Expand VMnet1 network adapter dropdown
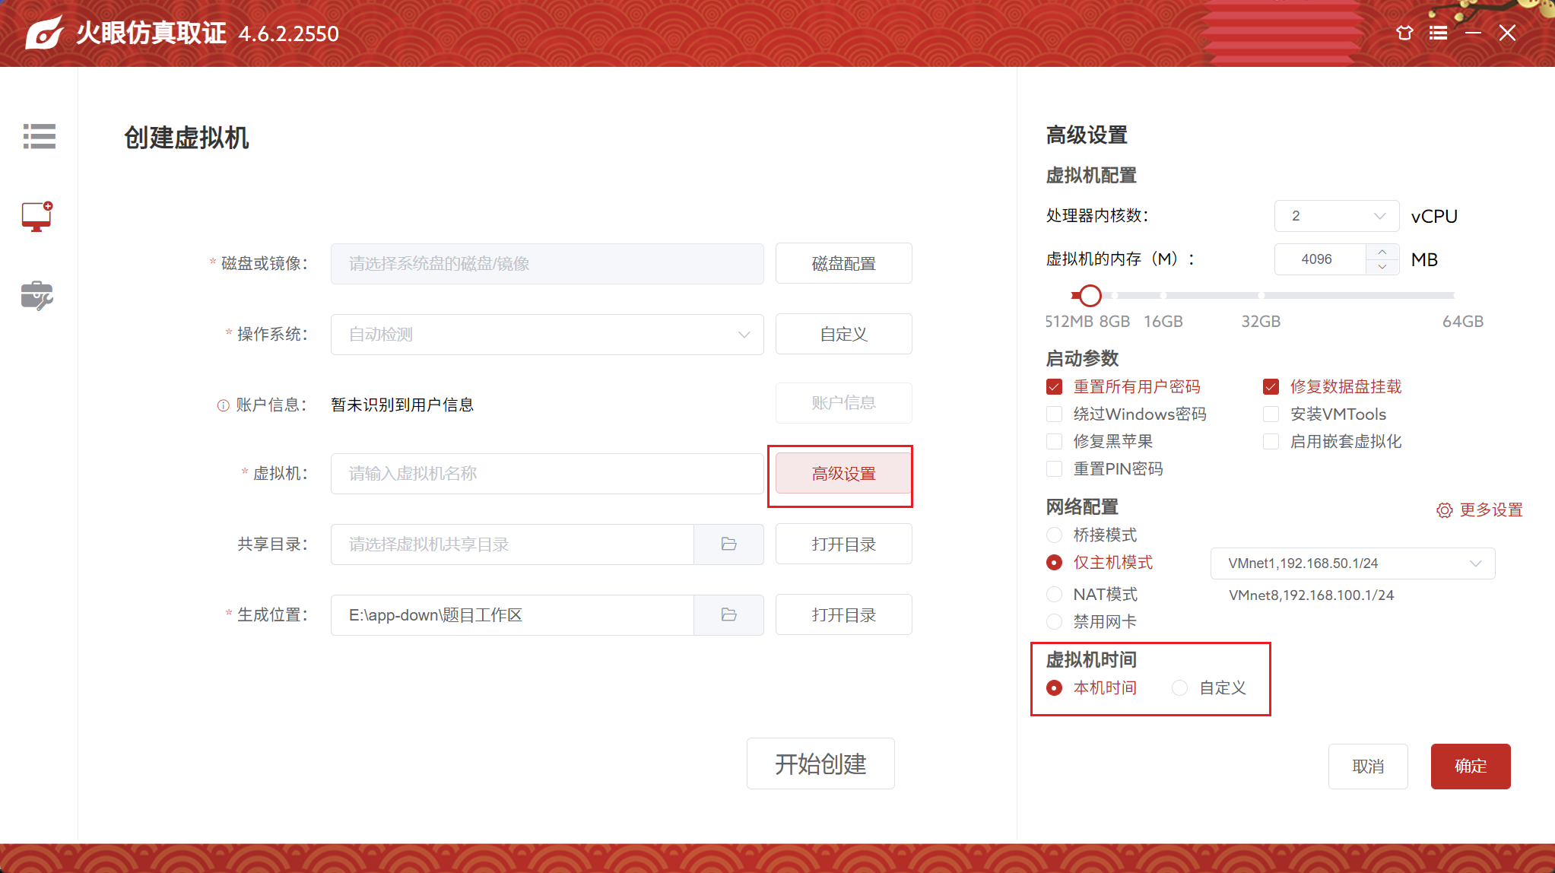The image size is (1555, 873). click(x=1352, y=563)
